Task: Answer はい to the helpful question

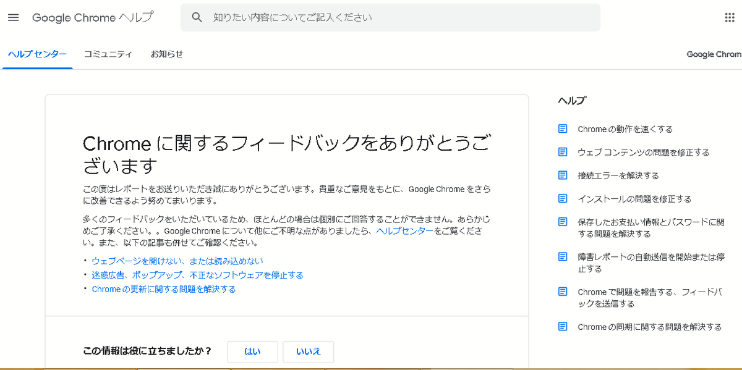Action: tap(252, 351)
